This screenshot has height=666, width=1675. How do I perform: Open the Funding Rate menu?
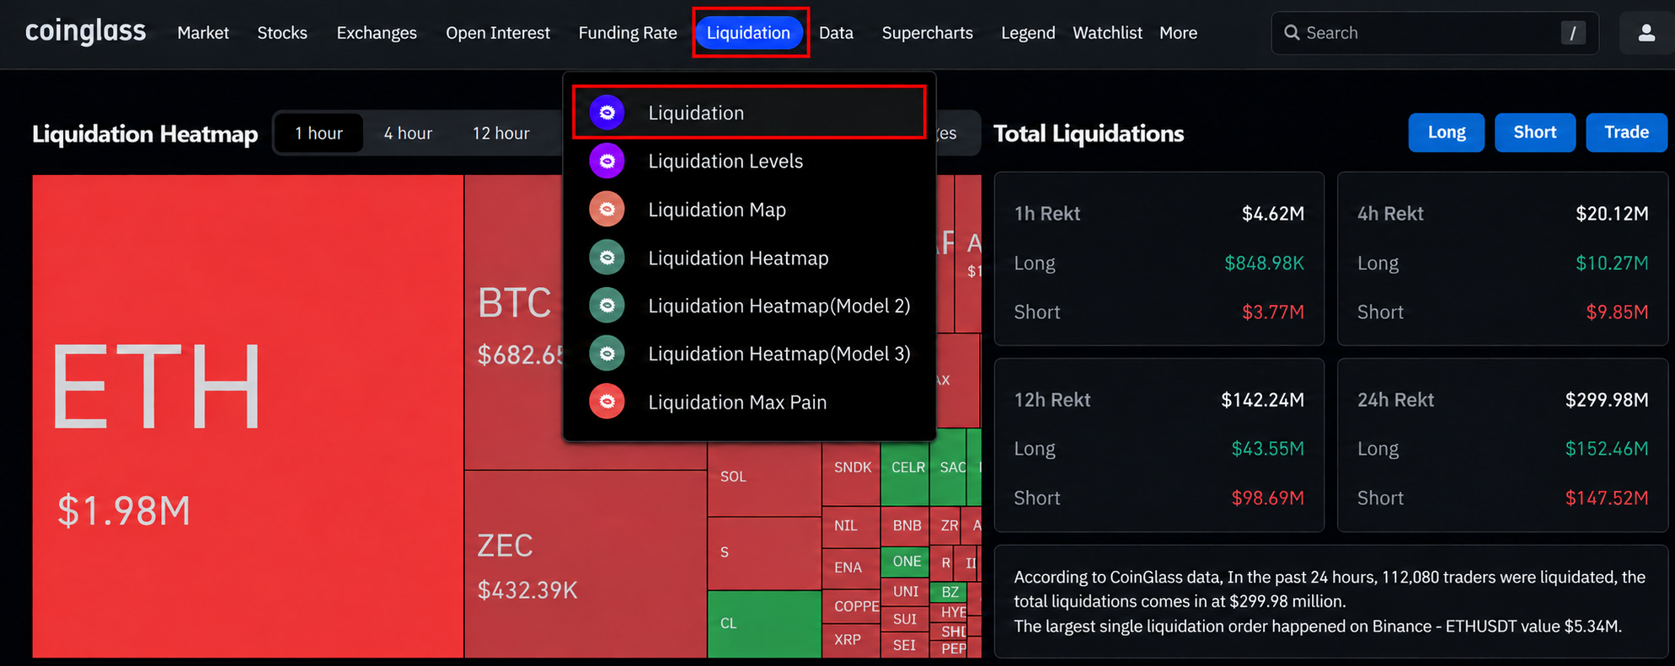coord(628,33)
